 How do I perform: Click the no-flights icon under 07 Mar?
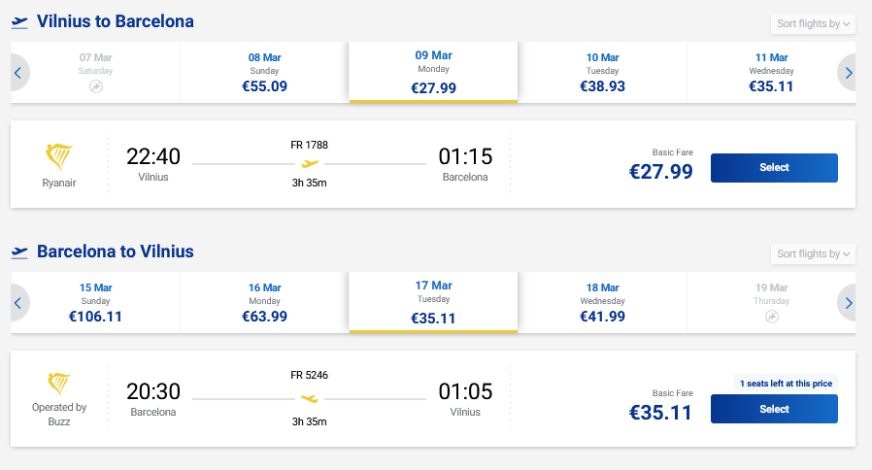click(96, 86)
